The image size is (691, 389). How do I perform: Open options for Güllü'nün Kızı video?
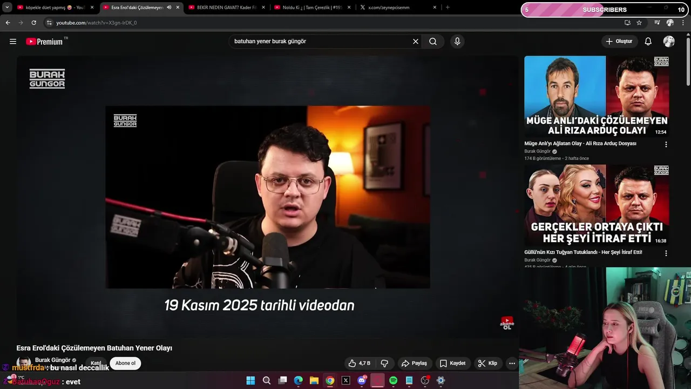pyautogui.click(x=666, y=253)
